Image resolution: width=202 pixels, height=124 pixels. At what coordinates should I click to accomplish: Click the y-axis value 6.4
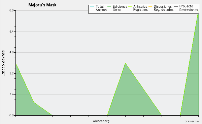[x=11, y=32]
